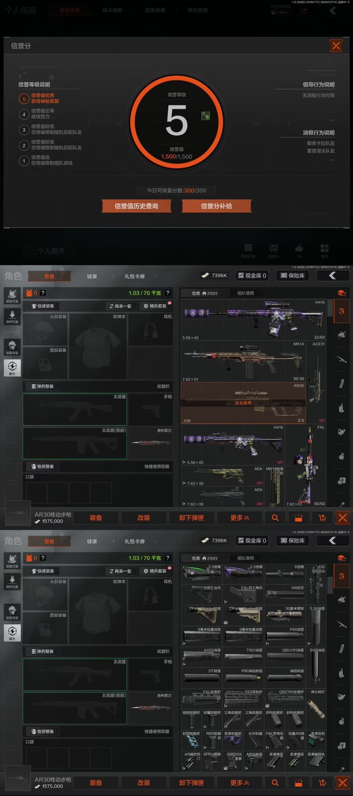Select the AR30 rifle labeled 双击携带

[x=243, y=403]
